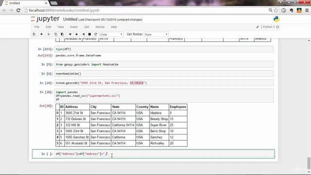Restart the kernel with circular arrow icon
Image resolution: width=311 pixels, height=175 pixels.
pyautogui.click(x=96, y=35)
